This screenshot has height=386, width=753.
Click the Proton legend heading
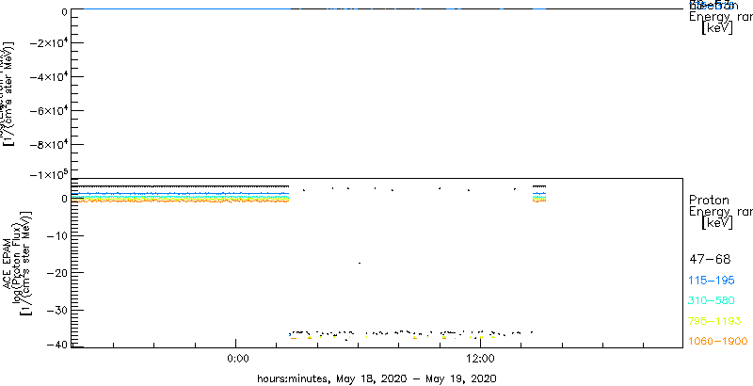[x=709, y=200]
